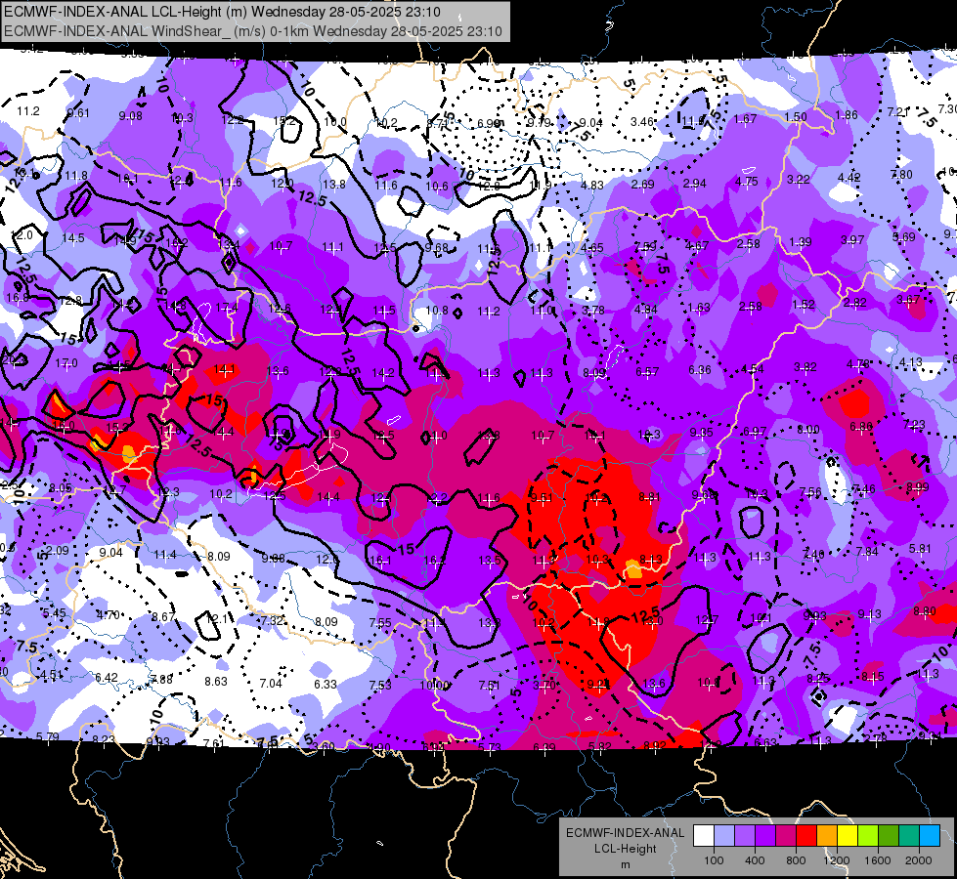Click the vivid violet legend swatch before 400

click(x=766, y=836)
